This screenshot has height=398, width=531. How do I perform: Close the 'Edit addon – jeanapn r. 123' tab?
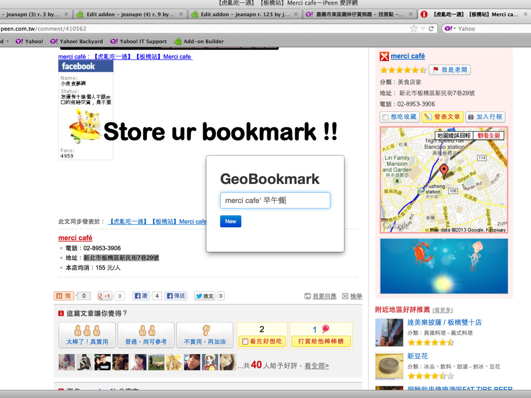[296, 14]
